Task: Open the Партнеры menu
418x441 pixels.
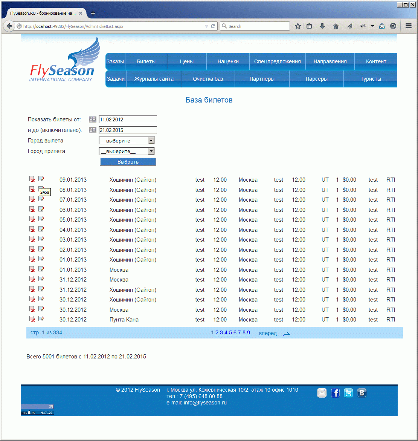Action: [262, 79]
